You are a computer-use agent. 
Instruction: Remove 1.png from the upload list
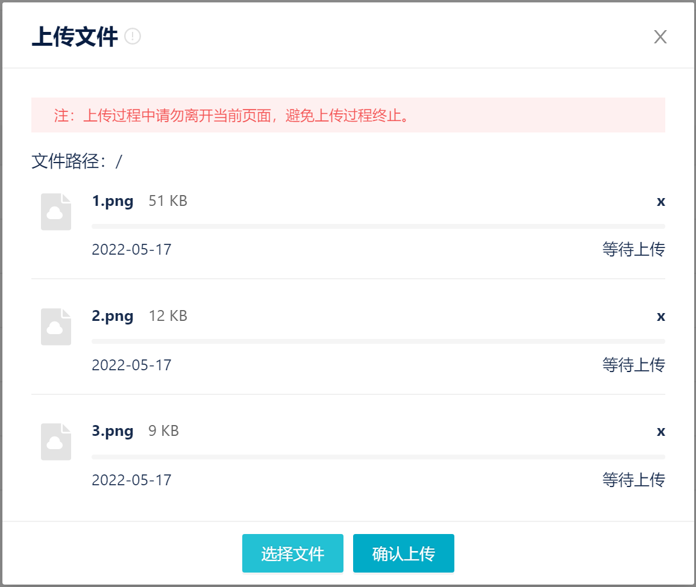(x=660, y=201)
